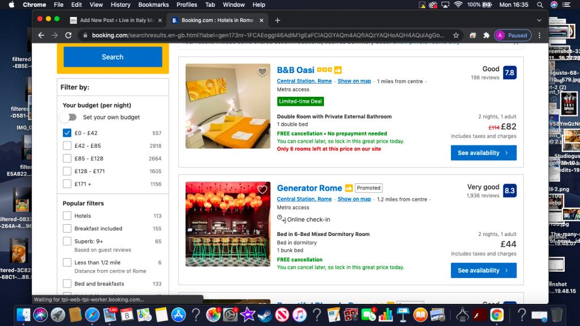
Task: Open Books app in the dock
Action: 420,315
